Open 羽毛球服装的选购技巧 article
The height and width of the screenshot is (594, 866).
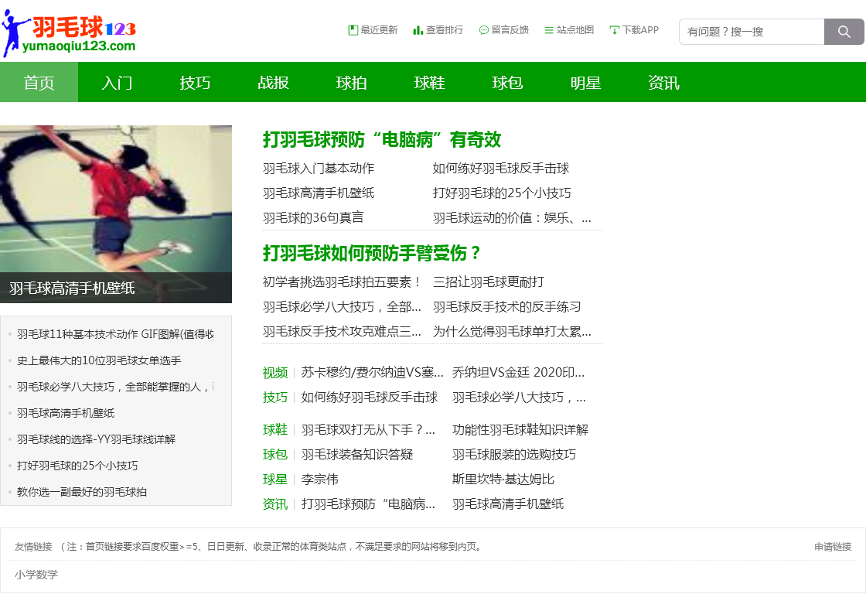tap(514, 455)
